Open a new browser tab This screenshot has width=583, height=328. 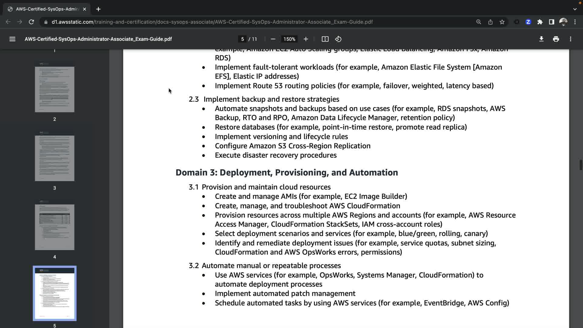coord(98,9)
